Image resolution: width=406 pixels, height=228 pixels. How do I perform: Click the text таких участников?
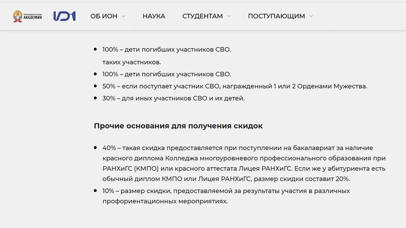132,62
